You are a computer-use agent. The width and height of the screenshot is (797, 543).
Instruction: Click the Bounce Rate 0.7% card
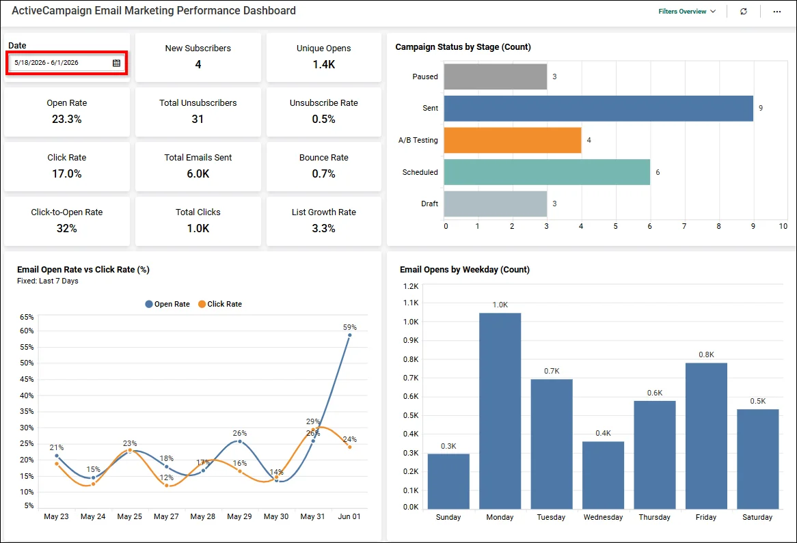(324, 167)
